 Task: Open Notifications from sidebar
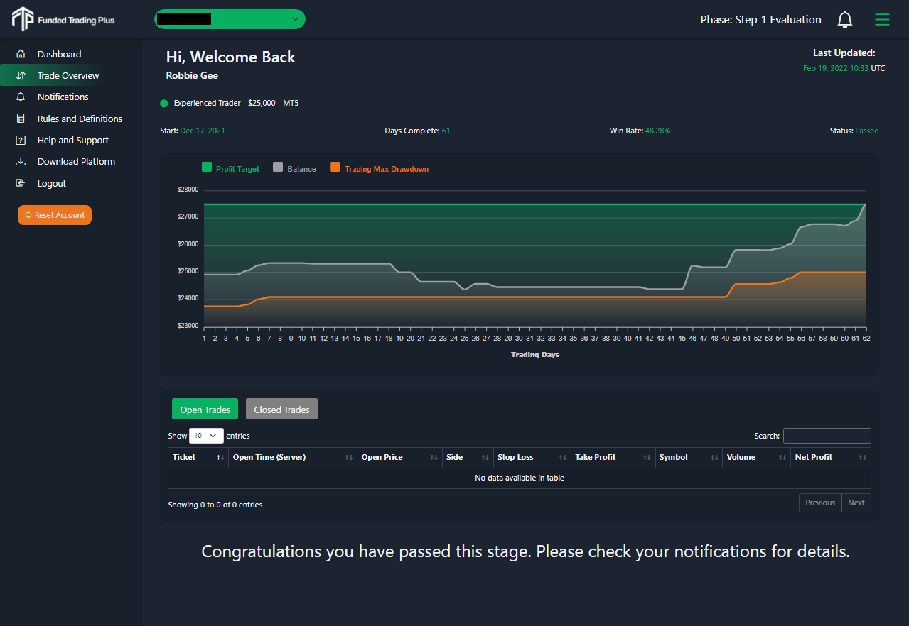(x=63, y=97)
